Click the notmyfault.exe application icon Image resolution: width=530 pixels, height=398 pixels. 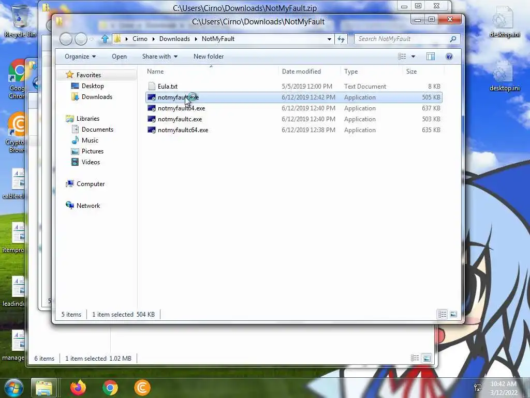[x=152, y=97]
